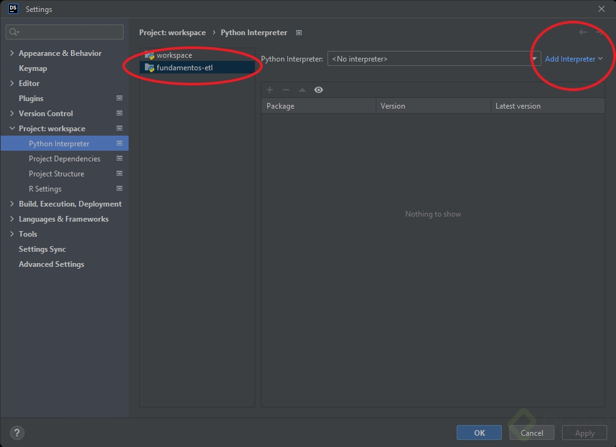Click the project-level marker icon beside Project Structure
Screen dimensions: 616x447
(119, 173)
